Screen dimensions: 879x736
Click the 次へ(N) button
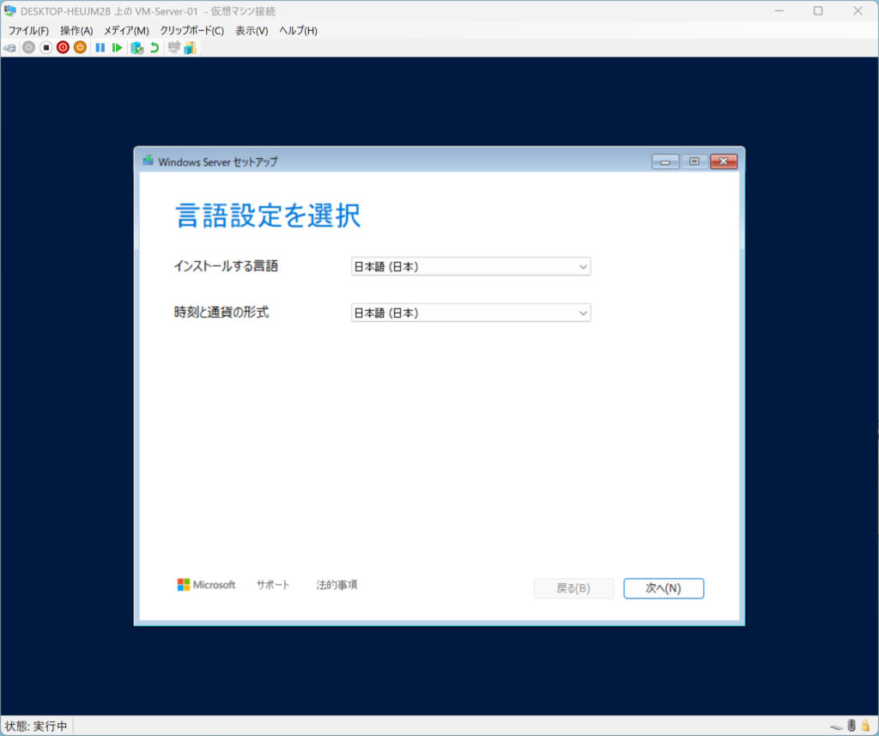(x=664, y=588)
